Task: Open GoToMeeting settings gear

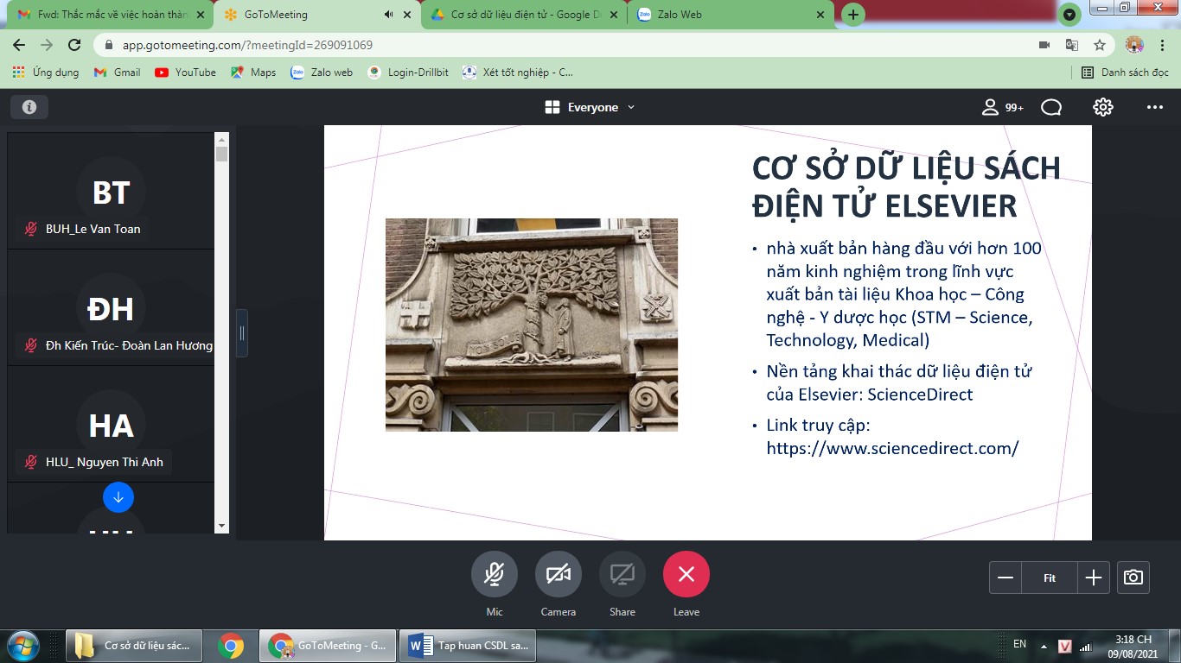Action: pyautogui.click(x=1102, y=107)
